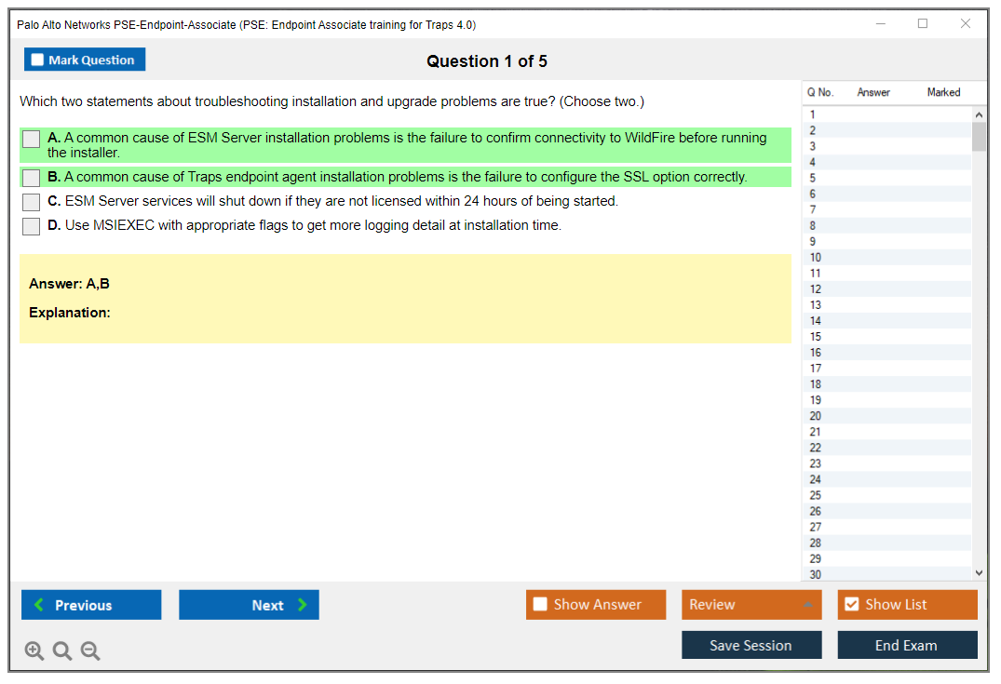Toggle the Mark Question checkbox
The width and height of the screenshot is (1001, 684).
click(x=38, y=60)
